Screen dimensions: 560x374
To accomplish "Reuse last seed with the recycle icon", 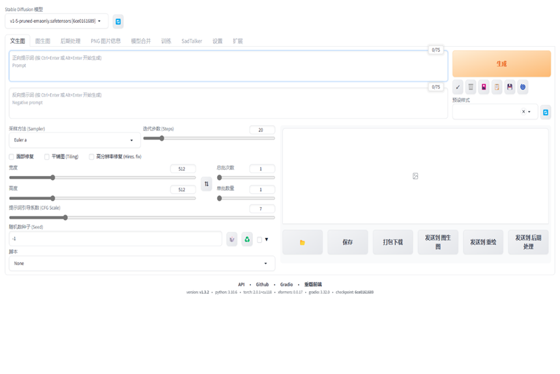I will tap(247, 239).
